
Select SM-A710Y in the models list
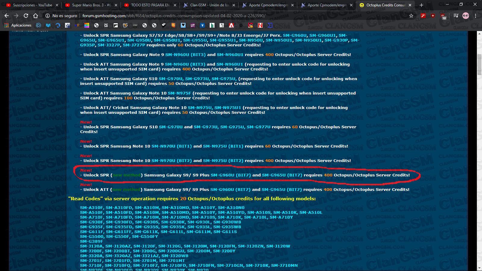[x=281, y=217]
